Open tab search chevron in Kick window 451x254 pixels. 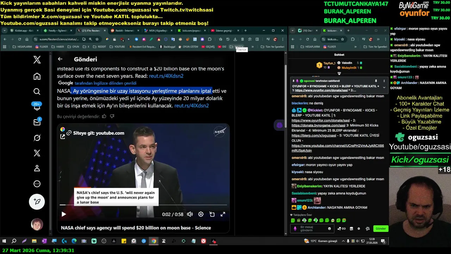(x=292, y=31)
